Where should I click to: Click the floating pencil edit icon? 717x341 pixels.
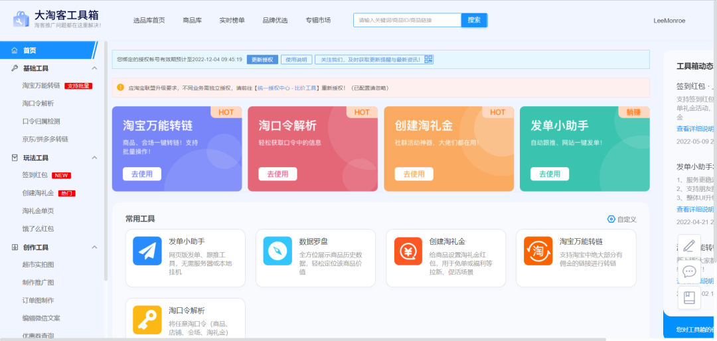(x=689, y=246)
